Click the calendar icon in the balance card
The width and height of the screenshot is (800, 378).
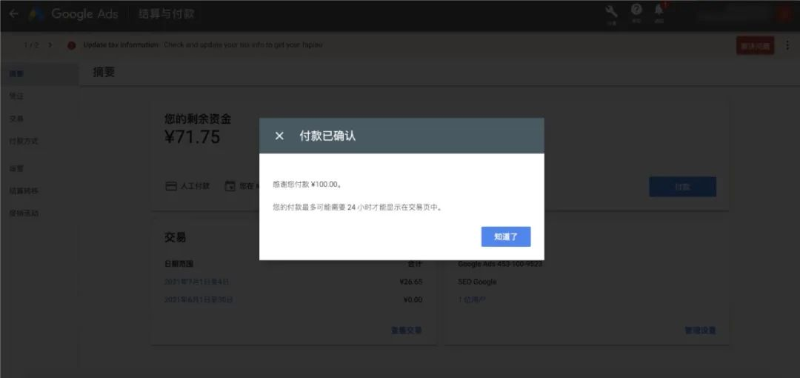[230, 186]
